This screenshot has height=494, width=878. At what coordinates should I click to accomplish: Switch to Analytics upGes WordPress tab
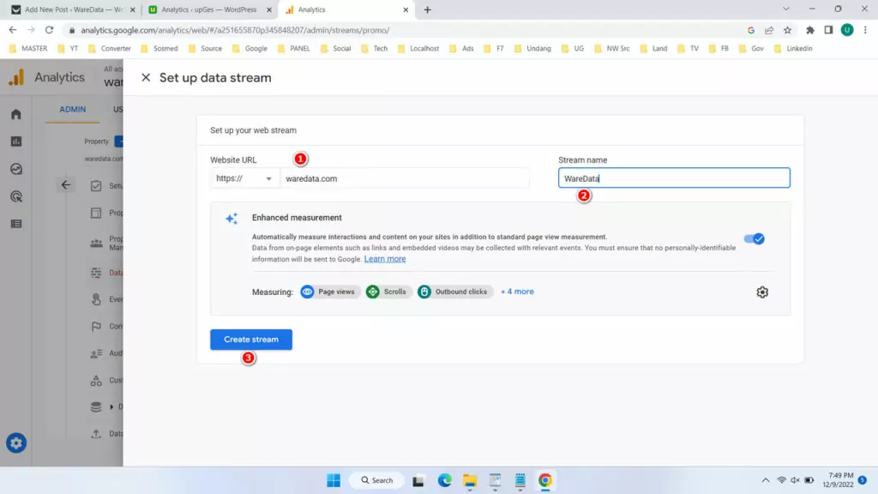click(x=208, y=9)
